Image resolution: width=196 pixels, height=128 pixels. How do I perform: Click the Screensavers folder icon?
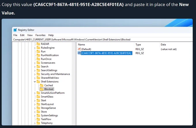pyautogui.click(x=38, y=63)
